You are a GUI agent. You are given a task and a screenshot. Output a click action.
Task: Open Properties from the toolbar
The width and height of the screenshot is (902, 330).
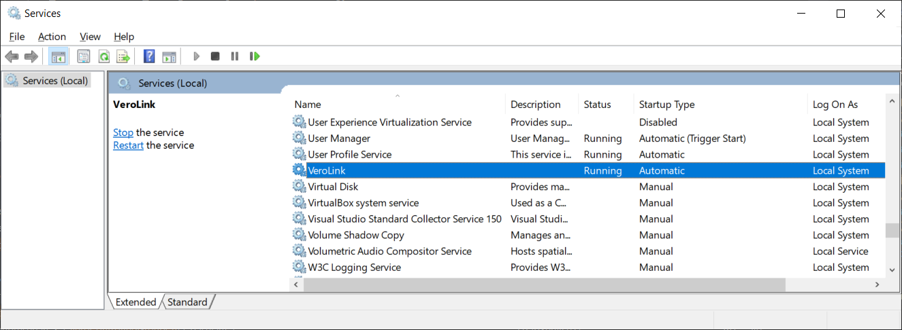tap(84, 56)
